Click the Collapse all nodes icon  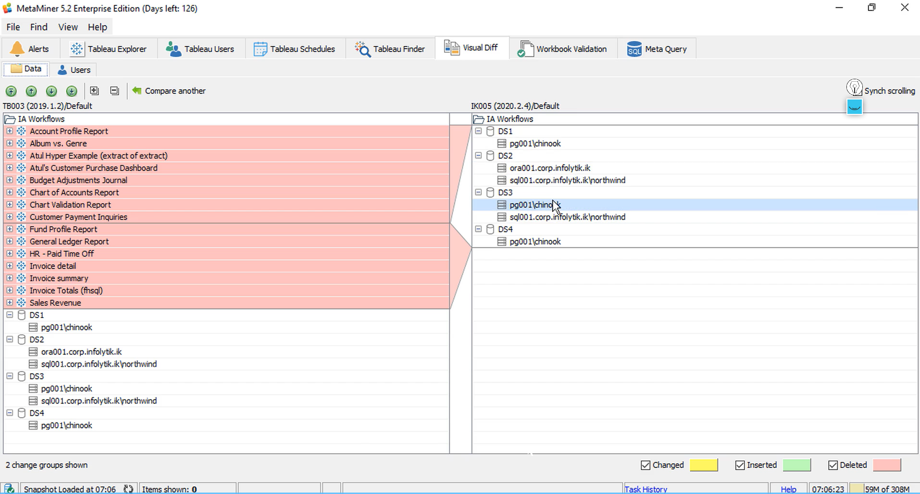point(114,90)
